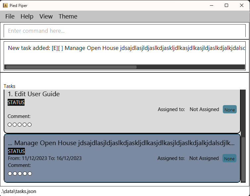250x196 pixels.
Task: Click first priority circle of Manage Open House
Action: pyautogui.click(x=10, y=174)
